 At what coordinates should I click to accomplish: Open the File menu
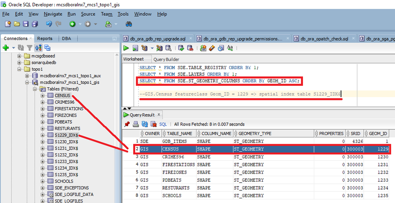6,14
